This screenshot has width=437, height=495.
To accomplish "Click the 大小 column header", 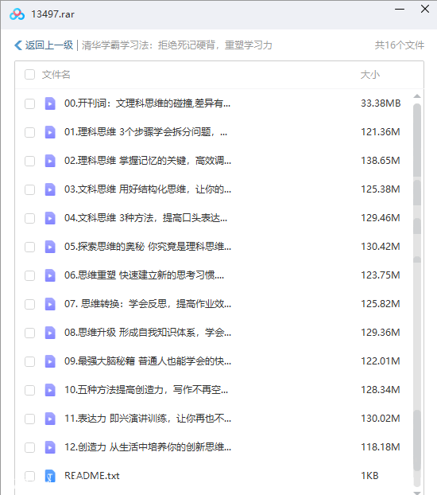I will tap(370, 75).
